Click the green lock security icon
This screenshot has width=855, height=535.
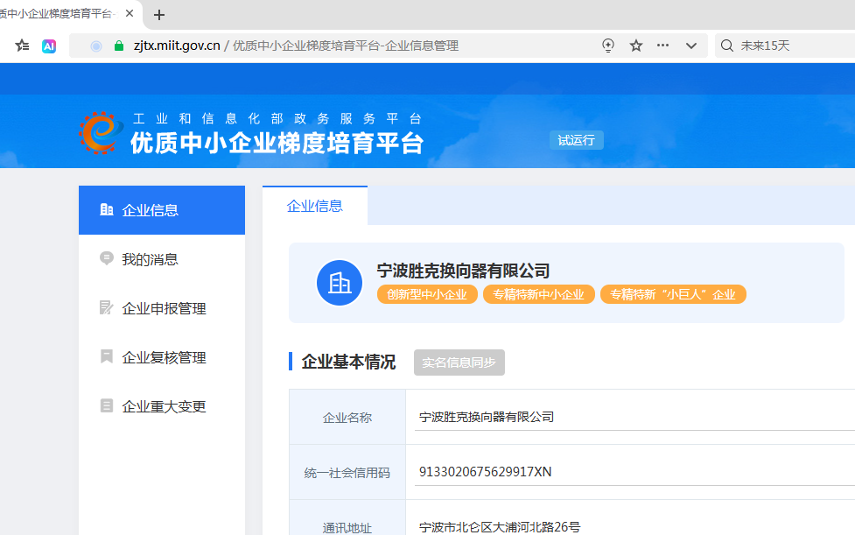pos(120,46)
